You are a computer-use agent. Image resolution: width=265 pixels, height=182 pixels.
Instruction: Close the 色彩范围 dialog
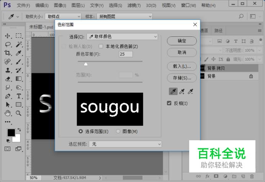click(x=195, y=25)
